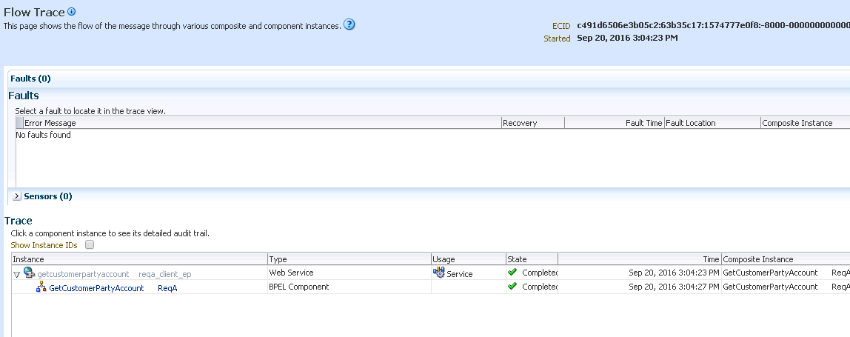Click the select-all corner cell of Faults table
Viewport: 850px width, 337px height.
[x=19, y=123]
